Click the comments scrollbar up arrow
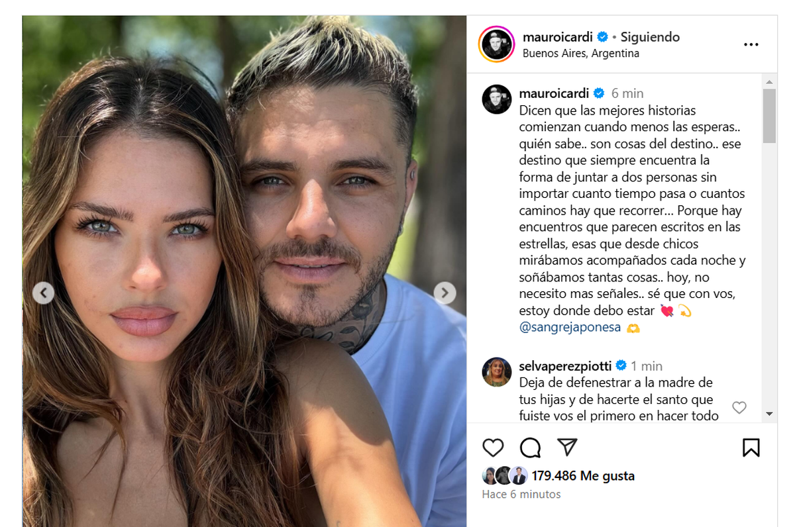Image resolution: width=795 pixels, height=527 pixels. [769, 82]
